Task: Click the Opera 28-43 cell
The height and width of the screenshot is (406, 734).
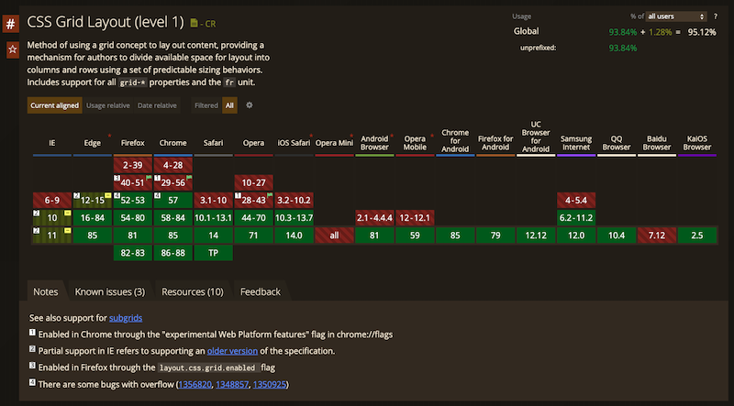Action: coord(253,200)
